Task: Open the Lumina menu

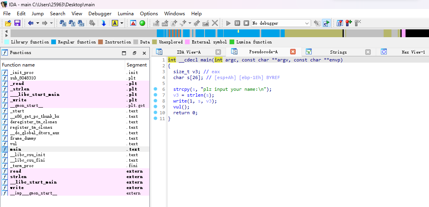Action: click(126, 13)
